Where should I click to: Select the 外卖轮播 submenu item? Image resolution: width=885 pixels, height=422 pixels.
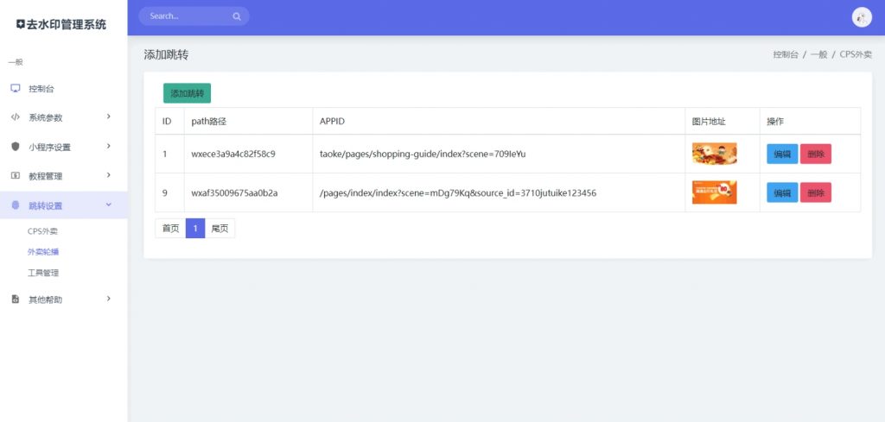point(43,252)
